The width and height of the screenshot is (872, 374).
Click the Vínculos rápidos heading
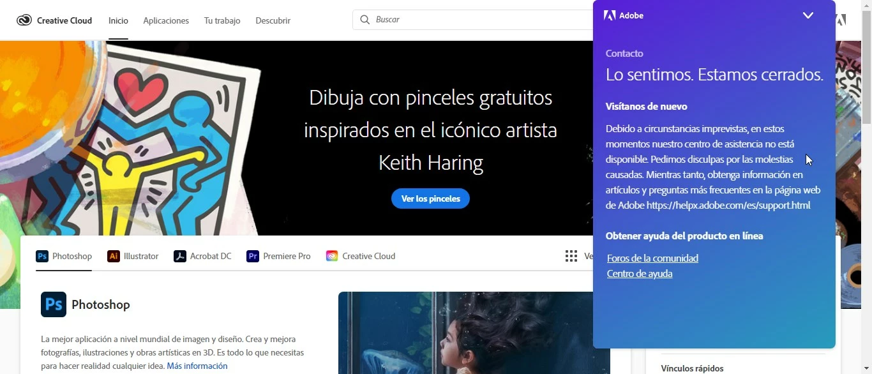tap(692, 368)
